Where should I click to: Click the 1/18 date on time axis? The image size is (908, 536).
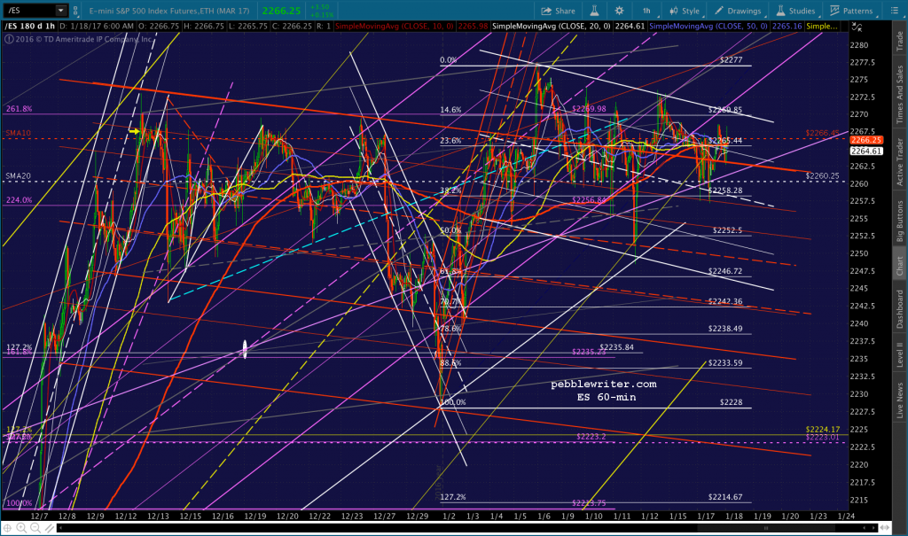tap(734, 516)
